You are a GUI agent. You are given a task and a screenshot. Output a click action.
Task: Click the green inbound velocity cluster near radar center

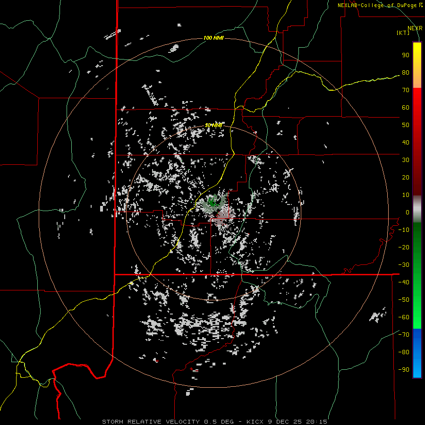click(212, 202)
